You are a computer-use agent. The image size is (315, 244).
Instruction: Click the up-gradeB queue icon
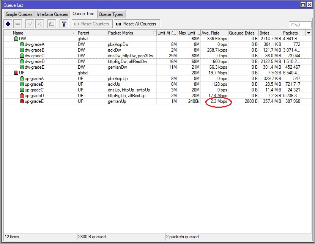22,84
